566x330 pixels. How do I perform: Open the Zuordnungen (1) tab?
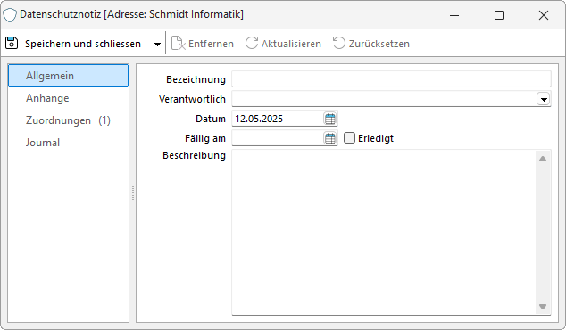tap(68, 120)
